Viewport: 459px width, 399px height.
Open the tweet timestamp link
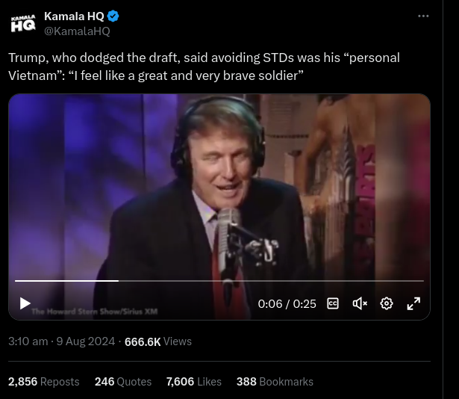click(62, 341)
